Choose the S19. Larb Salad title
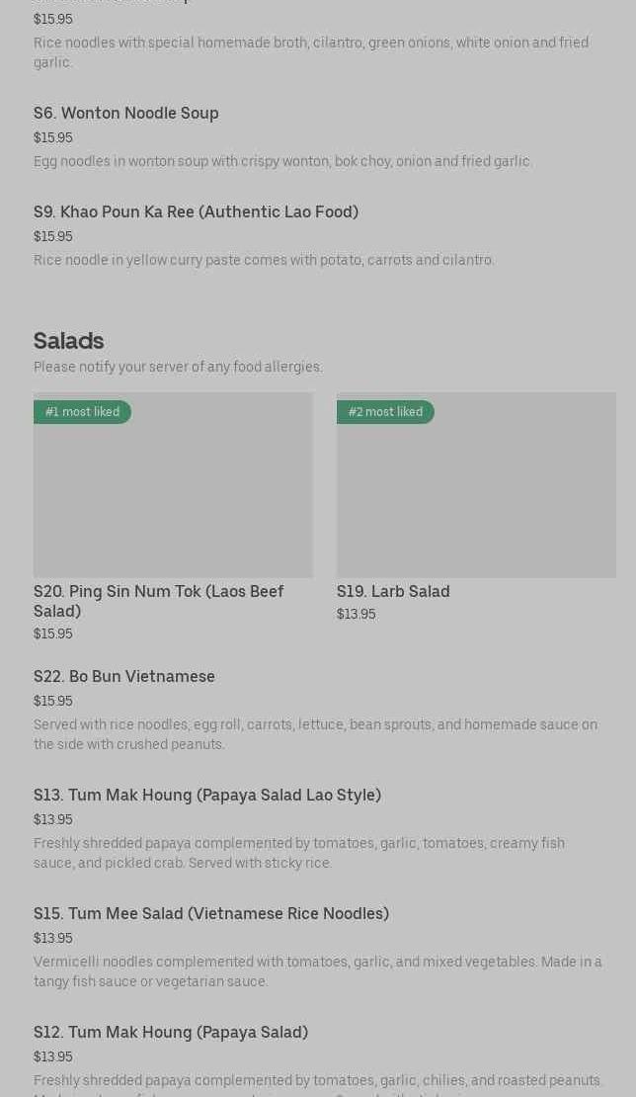Screen dimensions: 636x1097 (x=393, y=591)
